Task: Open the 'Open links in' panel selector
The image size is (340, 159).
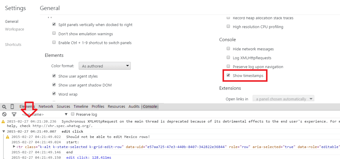Action: [283, 99]
